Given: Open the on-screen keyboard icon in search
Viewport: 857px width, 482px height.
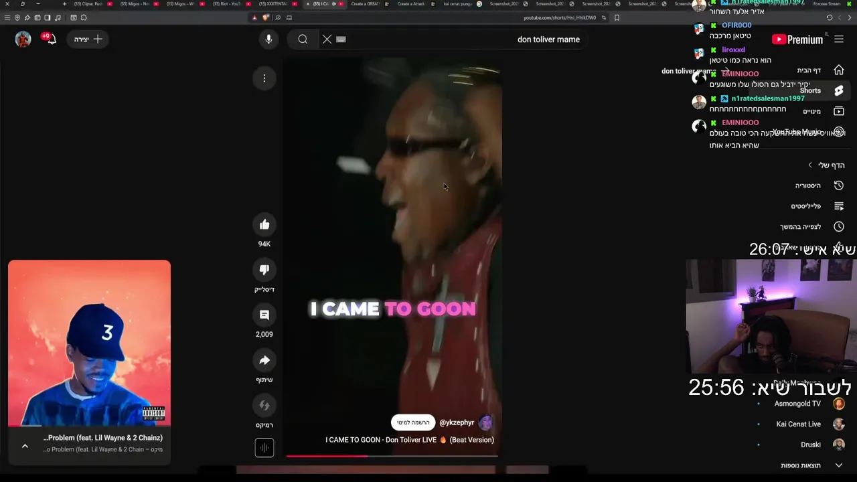Looking at the screenshot, I should [341, 39].
